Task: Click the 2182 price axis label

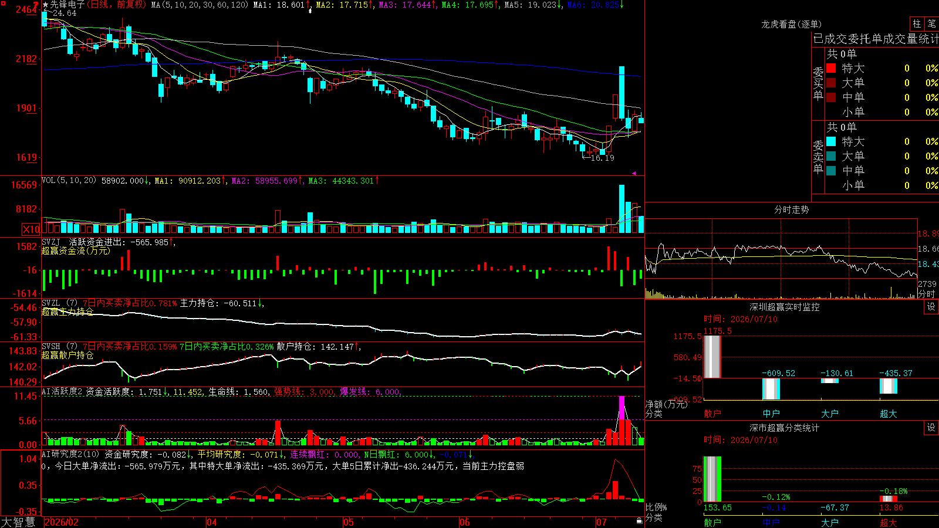Action: click(26, 59)
